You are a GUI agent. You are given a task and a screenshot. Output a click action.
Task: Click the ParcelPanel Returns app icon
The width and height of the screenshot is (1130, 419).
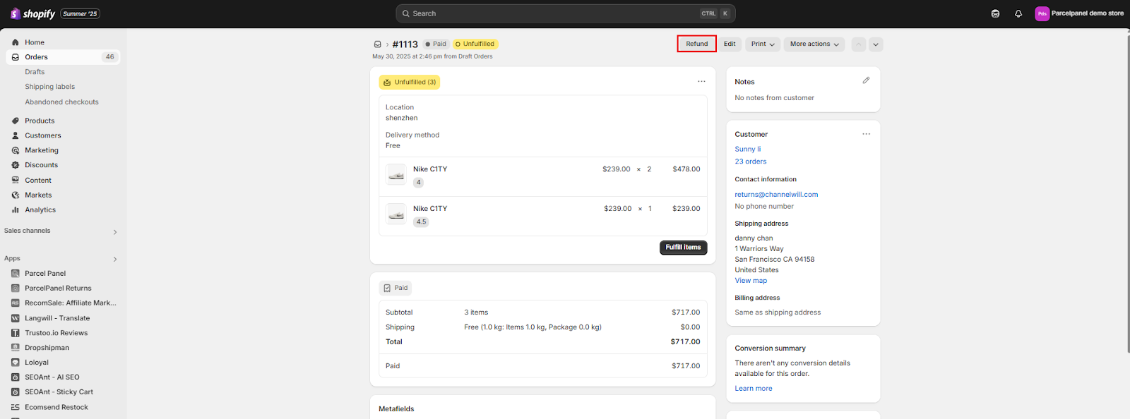[16, 289]
